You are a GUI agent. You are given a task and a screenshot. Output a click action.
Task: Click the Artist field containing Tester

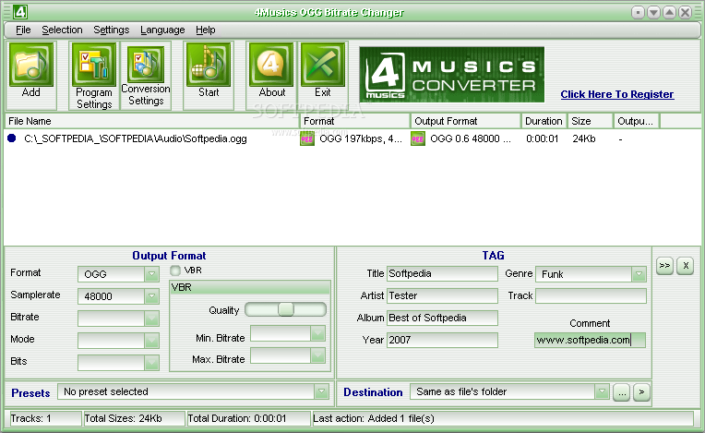point(442,295)
